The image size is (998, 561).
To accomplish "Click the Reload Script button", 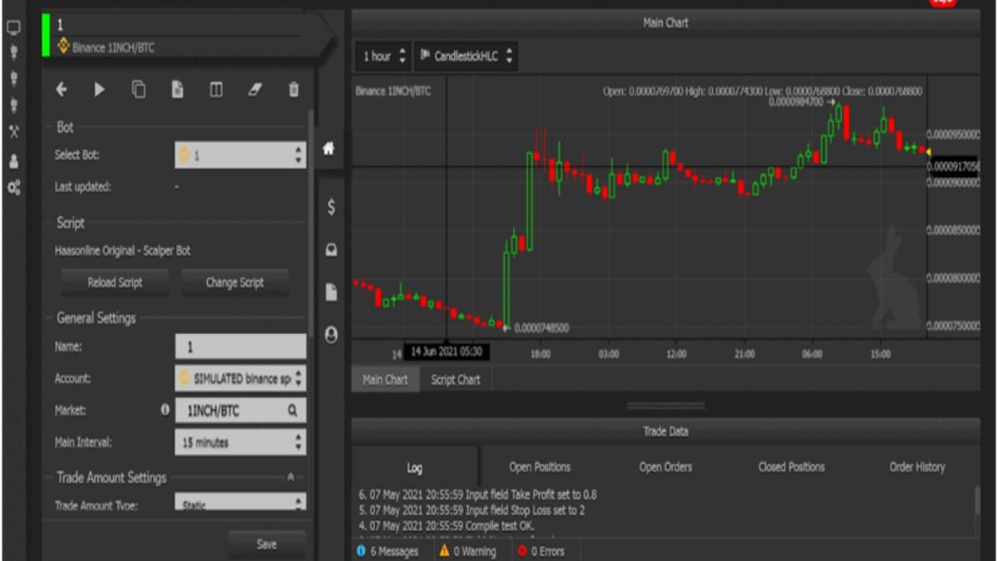I will 115,283.
